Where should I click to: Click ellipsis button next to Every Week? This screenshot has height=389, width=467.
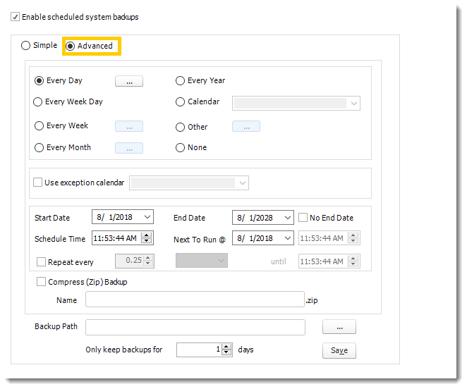coord(129,126)
